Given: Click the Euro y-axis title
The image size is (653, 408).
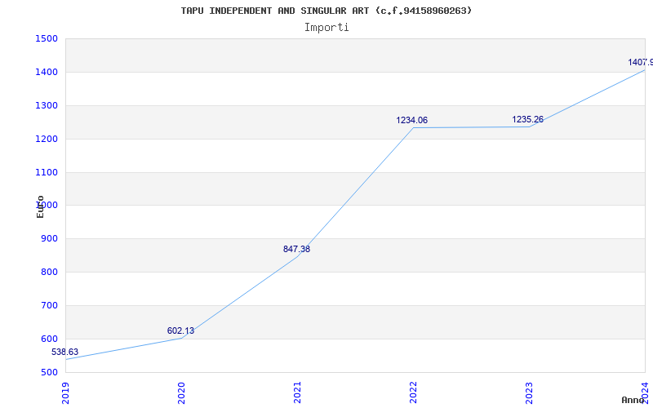Looking at the screenshot, I should (x=40, y=206).
